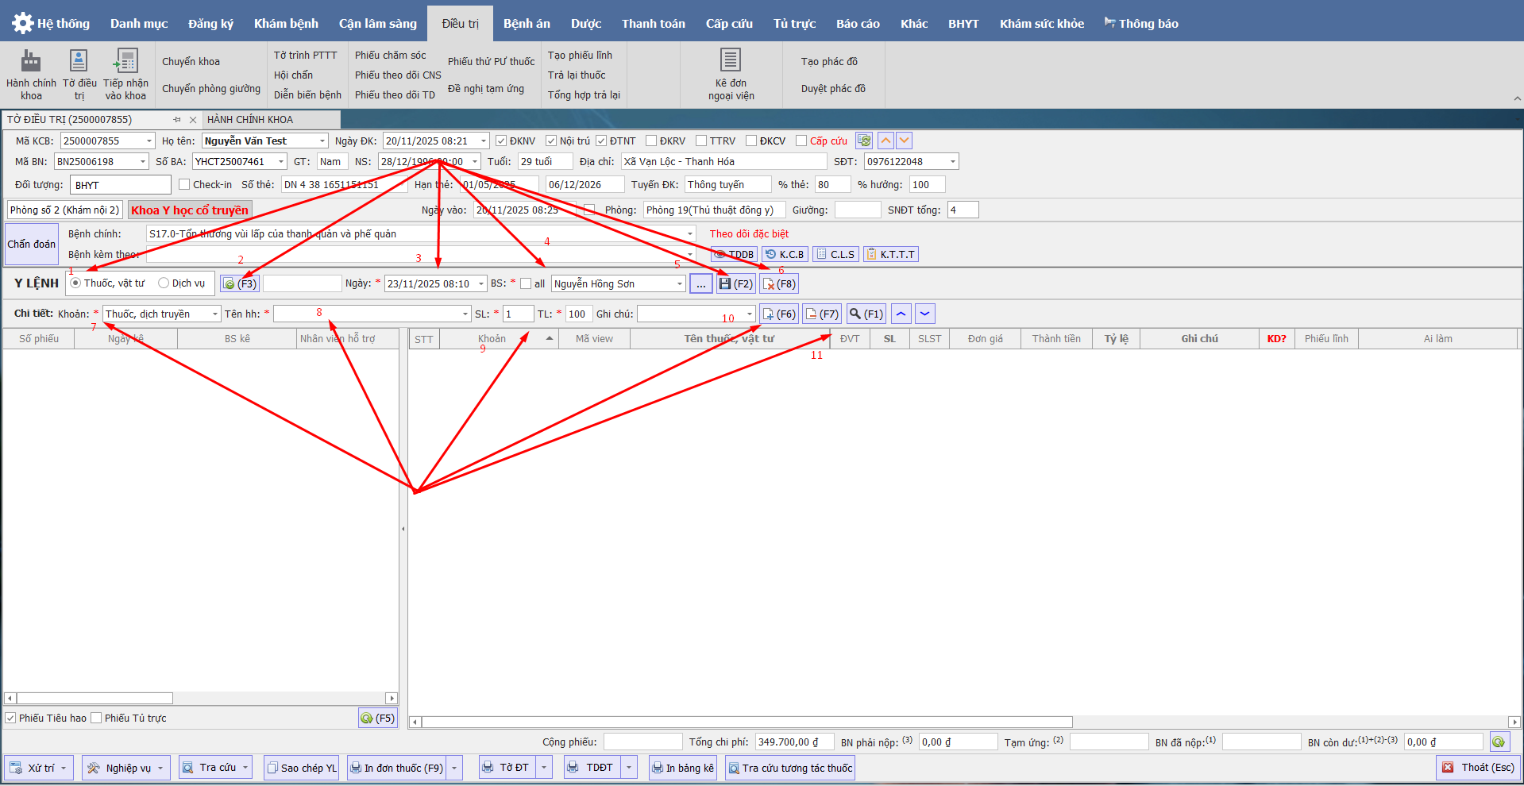
Task: Expand the Xử trí dropdown button
Action: click(64, 768)
